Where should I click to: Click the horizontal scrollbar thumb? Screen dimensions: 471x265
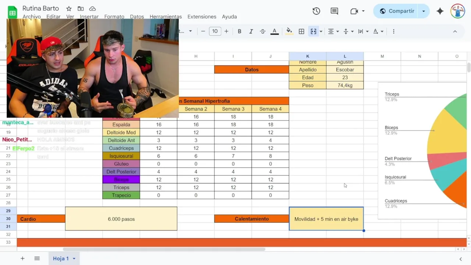164,249
